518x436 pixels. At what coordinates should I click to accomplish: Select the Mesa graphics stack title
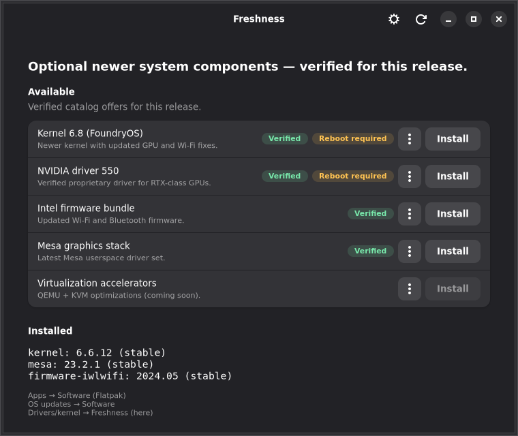click(84, 246)
